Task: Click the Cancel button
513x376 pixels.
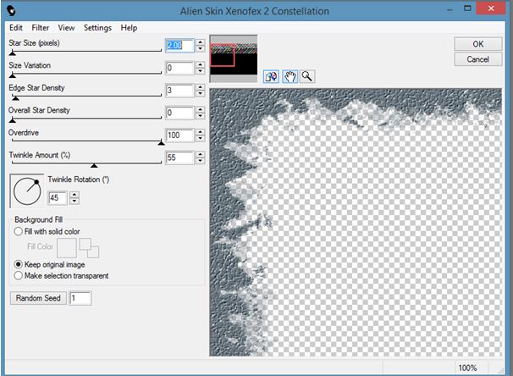Action: [478, 59]
